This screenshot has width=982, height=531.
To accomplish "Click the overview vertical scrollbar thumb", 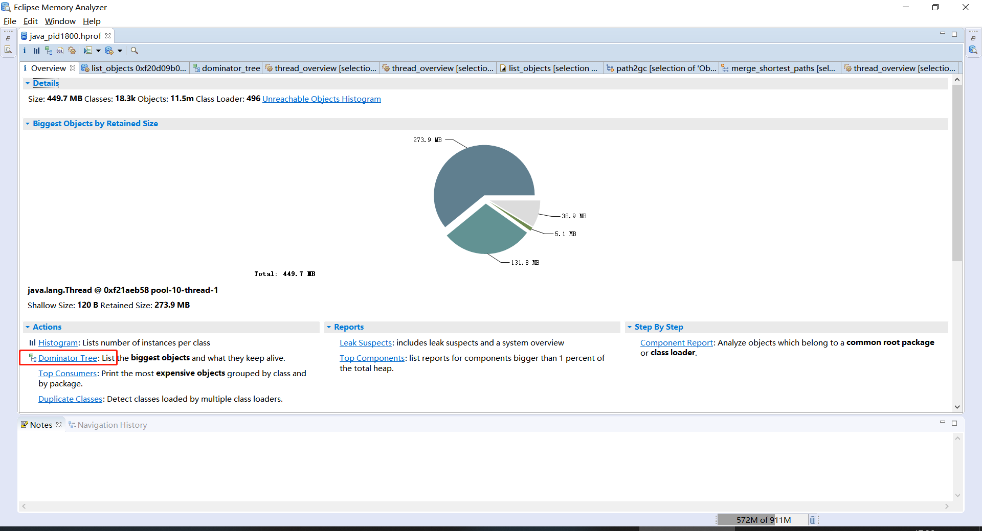I will tap(957, 173).
